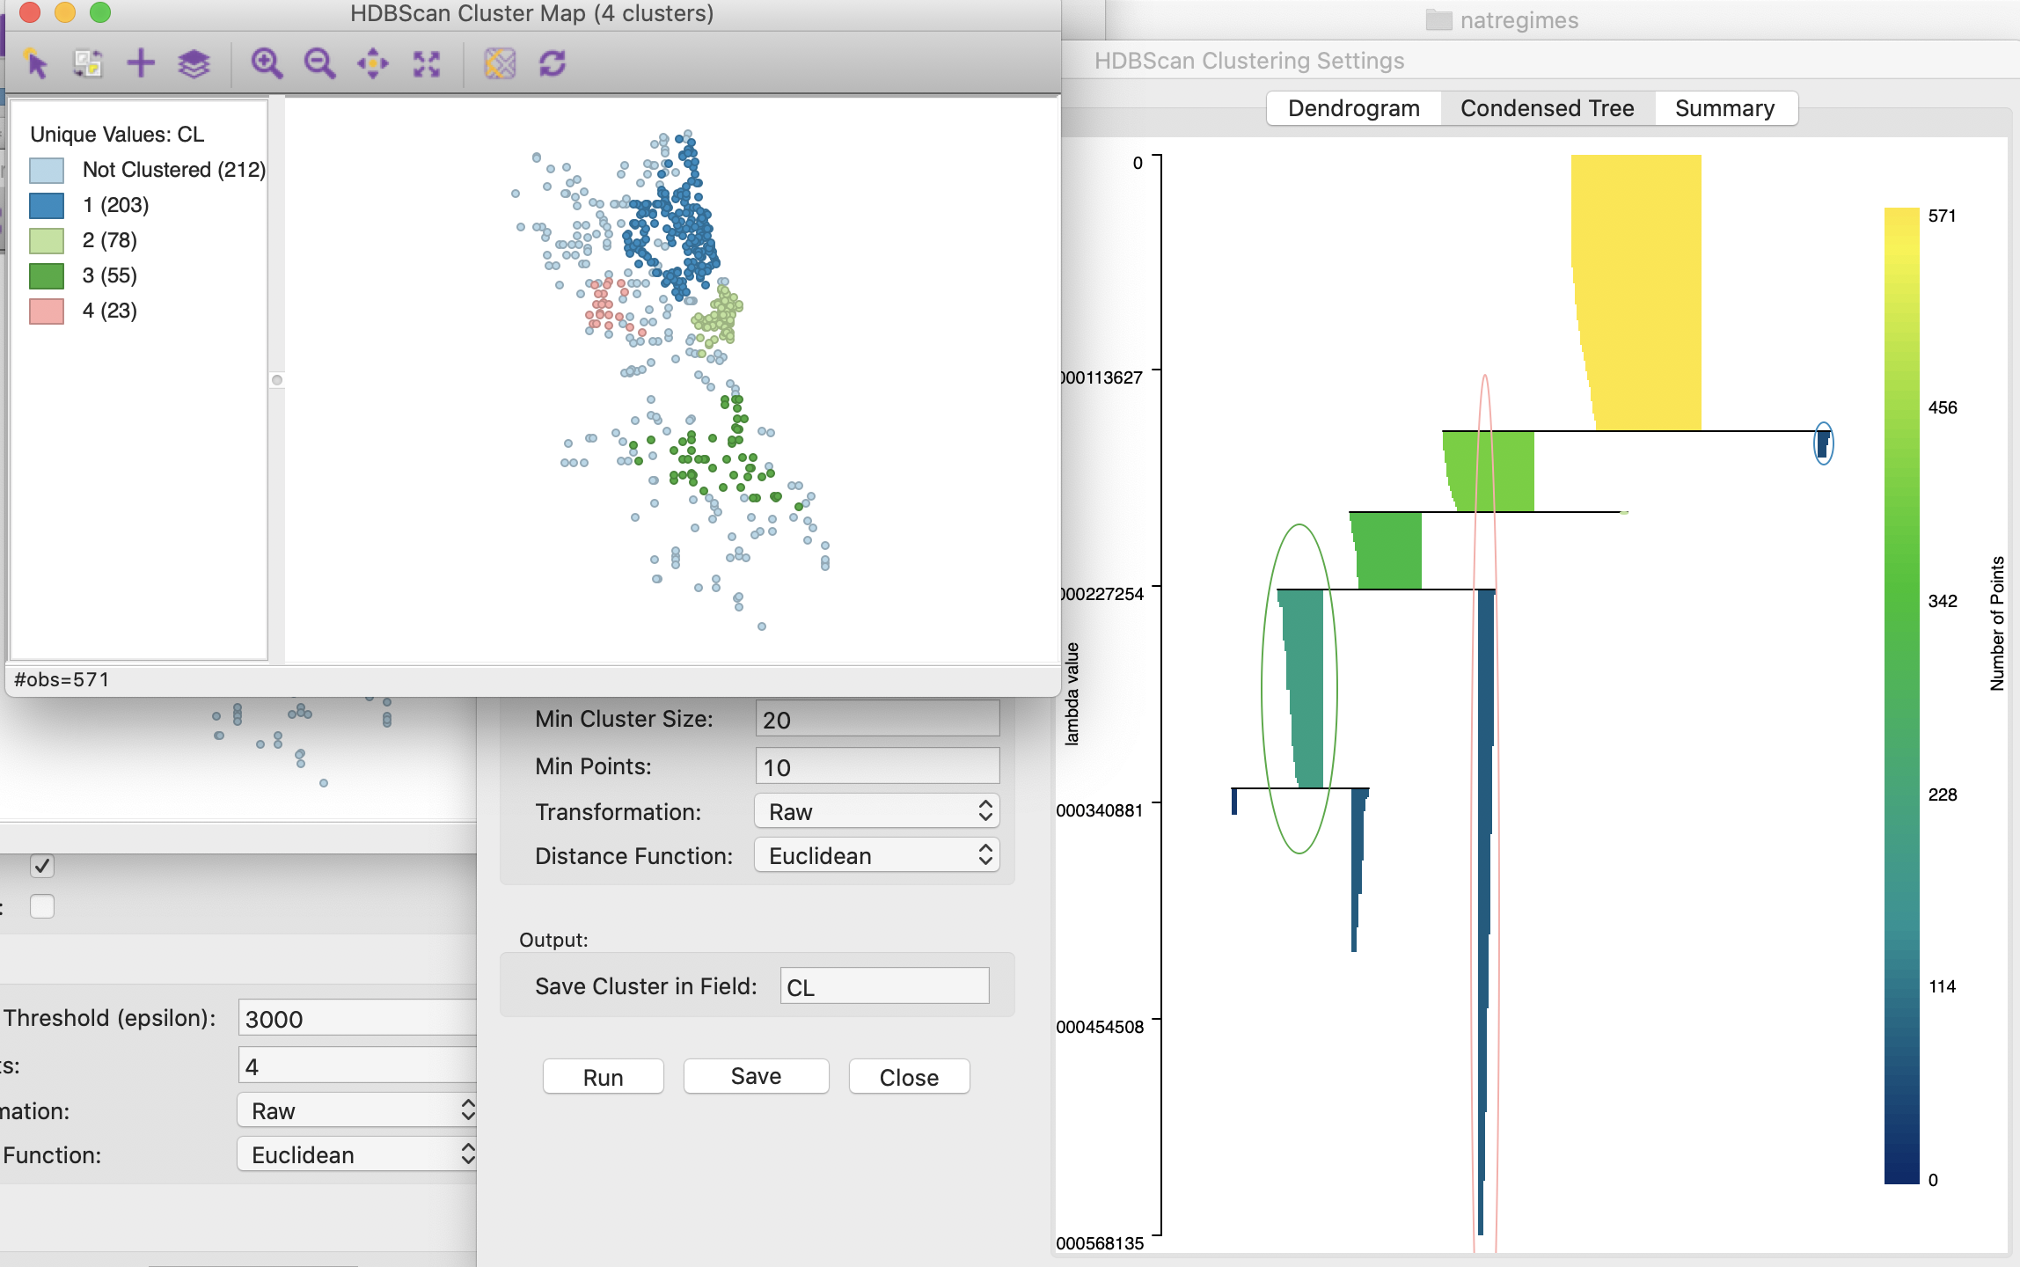This screenshot has width=2020, height=1267.
Task: Click the Not Clustered legend color swatch
Action: (x=46, y=169)
